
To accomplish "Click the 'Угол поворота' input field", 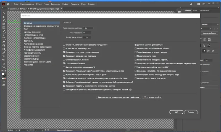I will pyautogui.click(x=87, y=33).
